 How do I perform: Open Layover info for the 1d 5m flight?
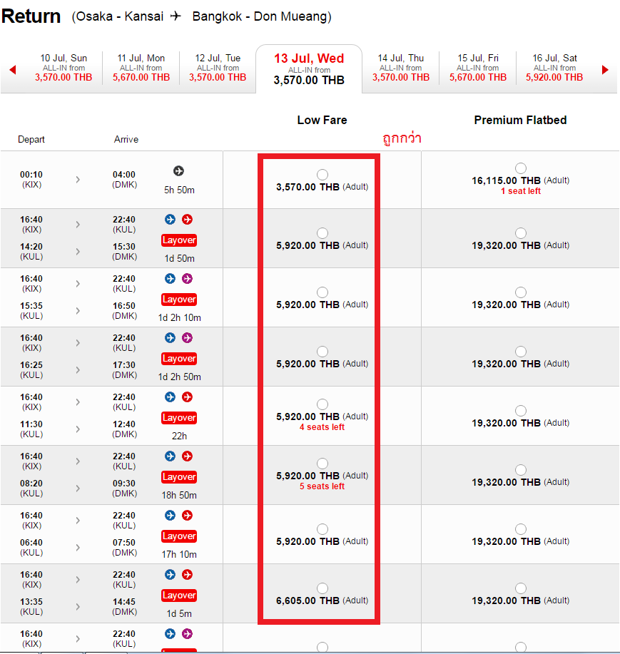(x=178, y=596)
